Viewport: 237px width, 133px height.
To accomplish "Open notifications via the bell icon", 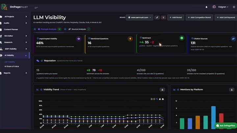I will [x=206, y=7].
